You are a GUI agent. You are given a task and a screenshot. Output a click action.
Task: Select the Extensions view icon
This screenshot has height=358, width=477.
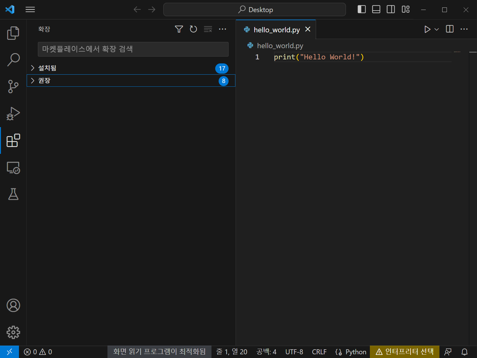(13, 140)
